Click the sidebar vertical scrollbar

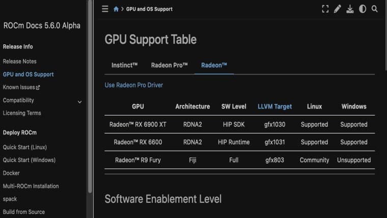[90, 102]
